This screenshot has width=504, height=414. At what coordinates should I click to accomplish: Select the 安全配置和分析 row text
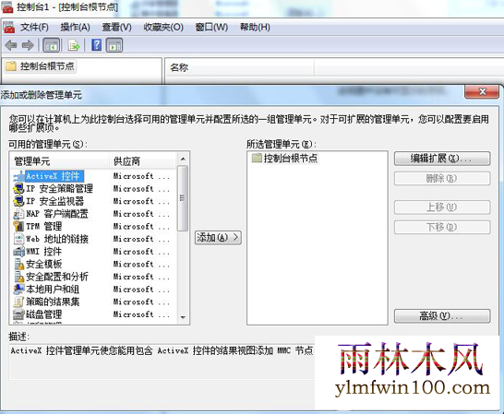(x=57, y=277)
